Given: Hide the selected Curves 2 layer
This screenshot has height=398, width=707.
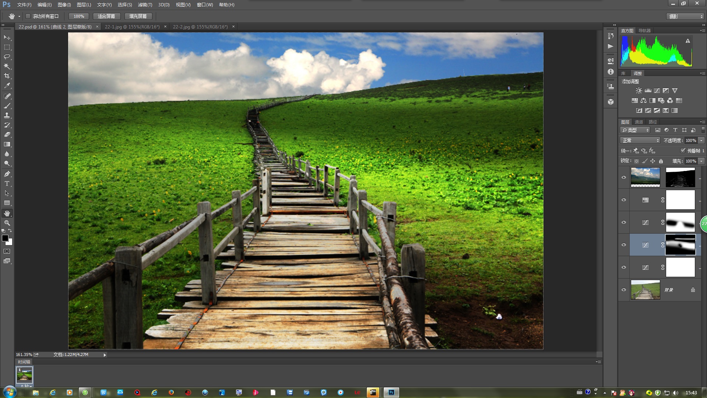Looking at the screenshot, I should [x=624, y=245].
